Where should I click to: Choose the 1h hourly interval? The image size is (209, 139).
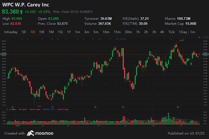click(x=138, y=32)
